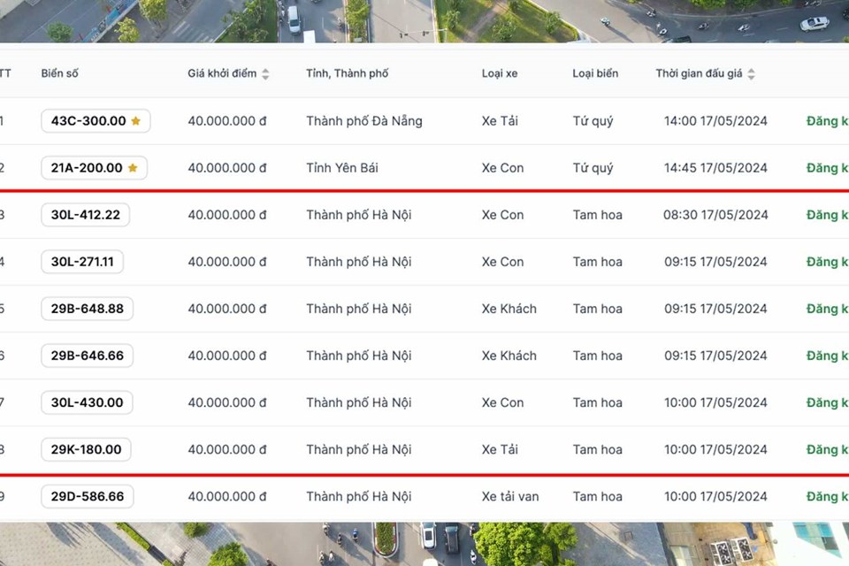Select plate badge 29B-648.88
This screenshot has height=566, width=849.
click(x=87, y=309)
